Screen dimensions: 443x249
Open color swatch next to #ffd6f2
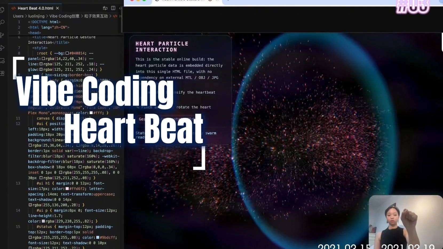pyautogui.click(x=67, y=189)
